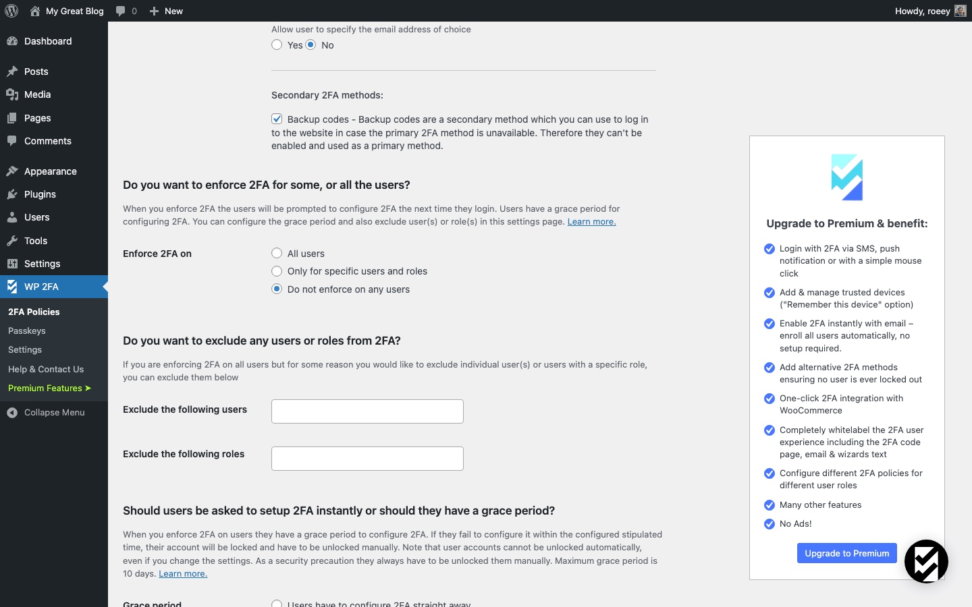Choose 'Only for specific users and roles'
Viewport: 972px width, 607px height.
click(277, 271)
